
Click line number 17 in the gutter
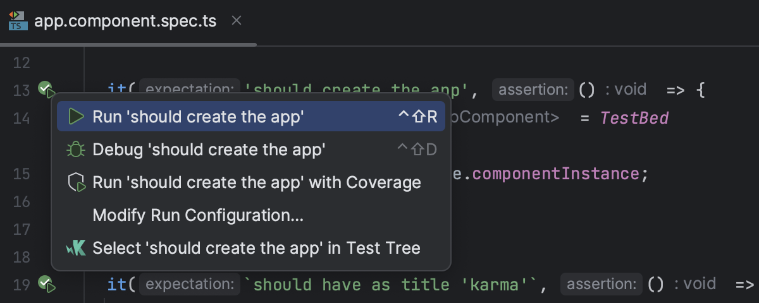(x=22, y=229)
